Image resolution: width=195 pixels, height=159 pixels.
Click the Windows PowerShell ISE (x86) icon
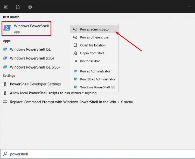(x=5, y=67)
